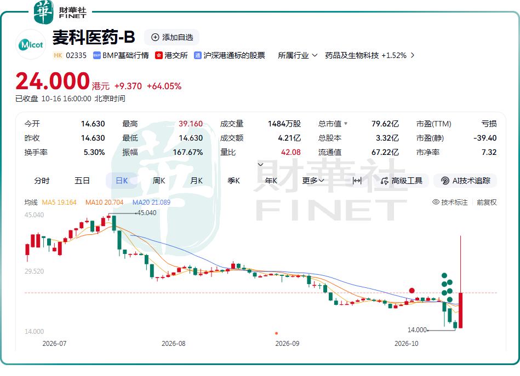Click the 流通值 67.22亿 value
This screenshot has width=520, height=376.
point(385,152)
